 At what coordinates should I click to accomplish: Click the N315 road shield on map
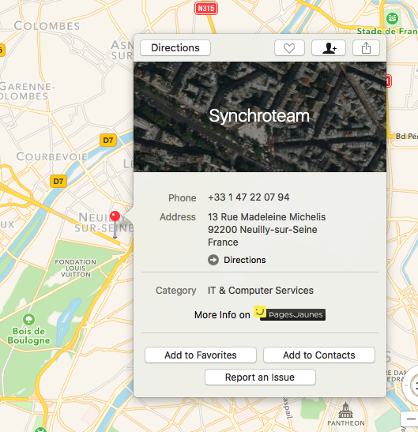point(206,8)
